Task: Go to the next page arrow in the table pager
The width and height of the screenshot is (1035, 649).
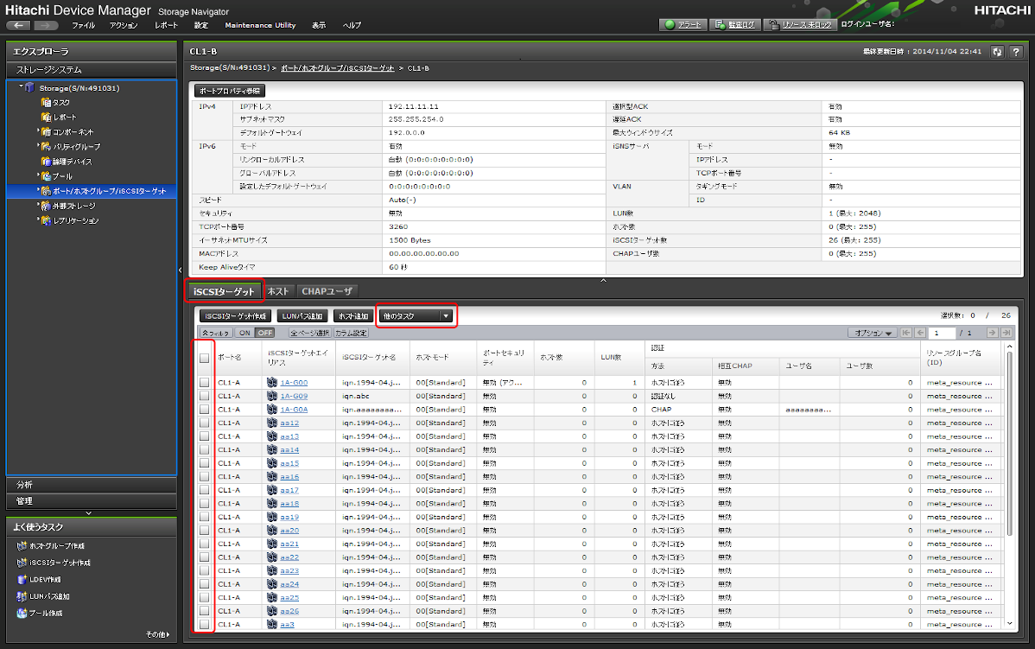Action: click(992, 333)
